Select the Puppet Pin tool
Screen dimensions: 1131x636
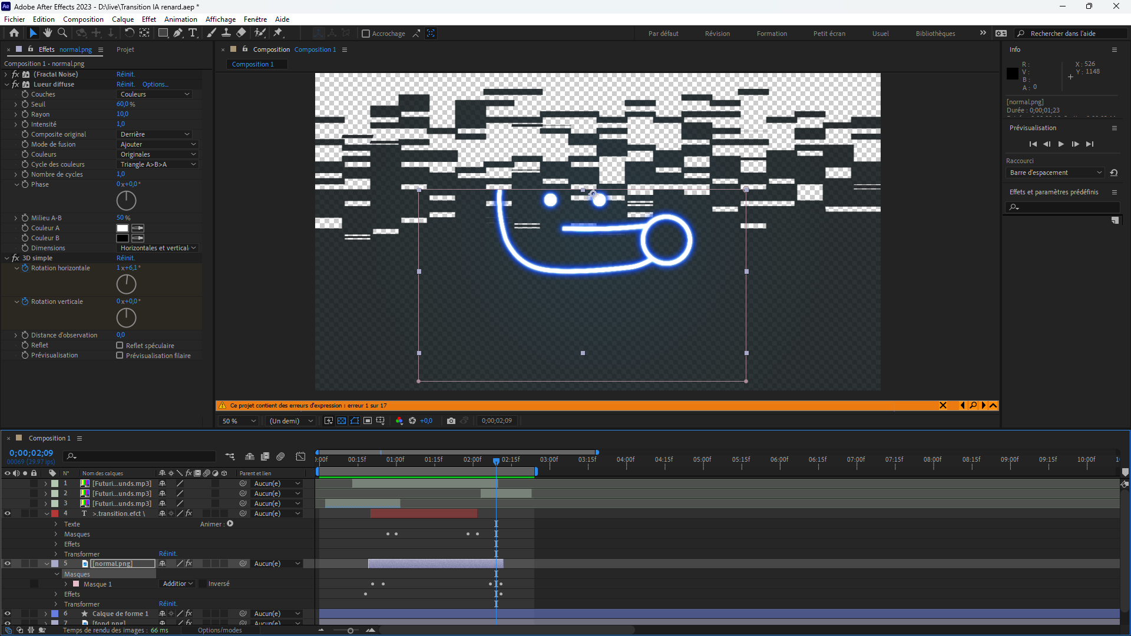(278, 33)
